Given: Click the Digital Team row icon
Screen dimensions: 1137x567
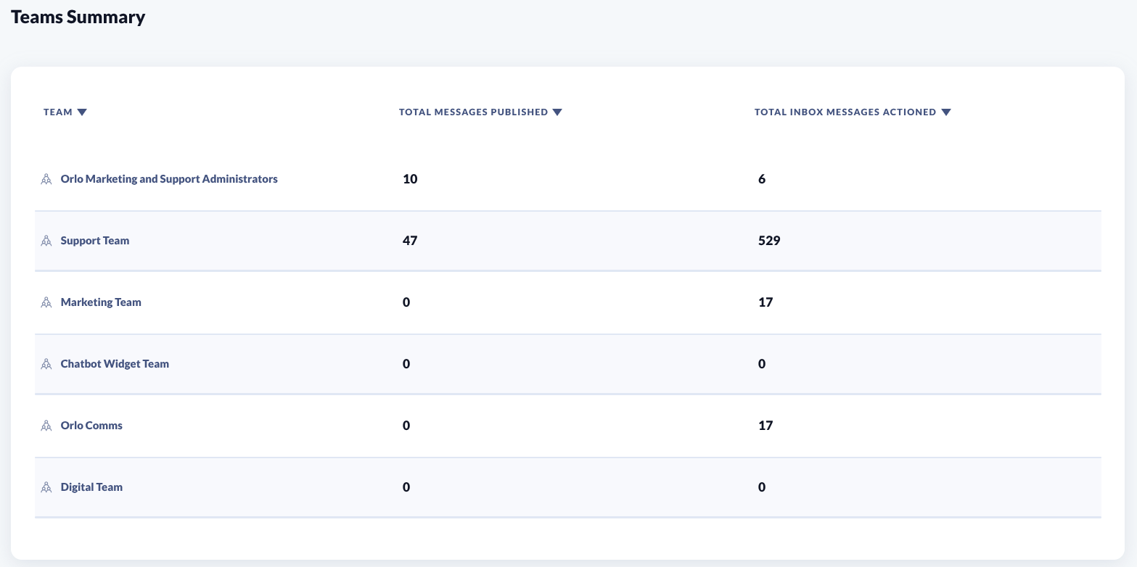Looking at the screenshot, I should point(46,487).
